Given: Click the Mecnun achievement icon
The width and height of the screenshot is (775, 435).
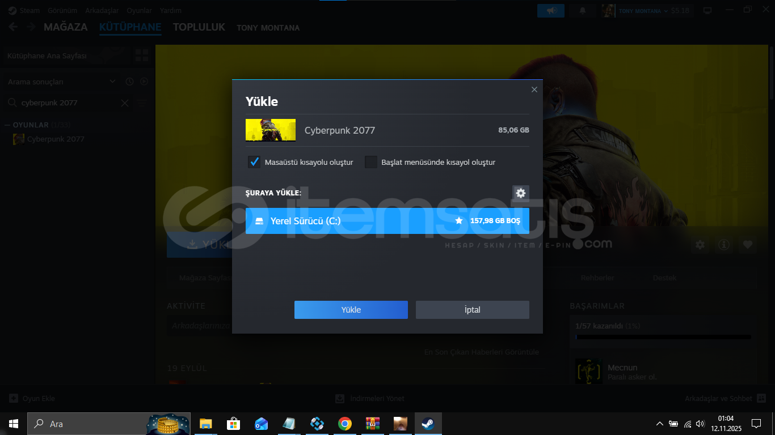Looking at the screenshot, I should click(589, 372).
